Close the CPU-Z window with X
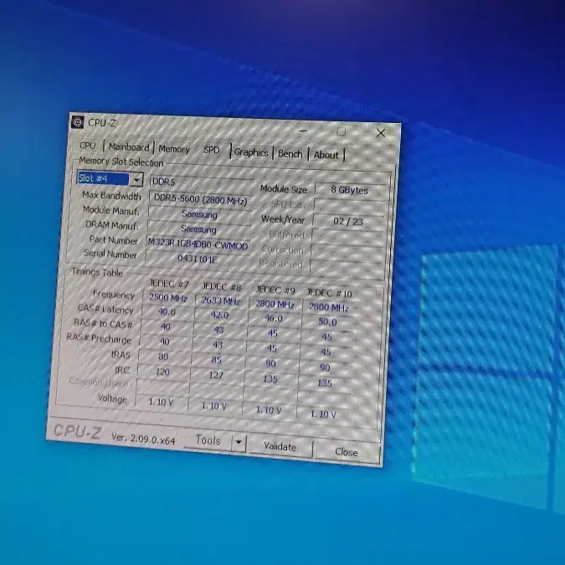Viewport: 565px width, 565px height. click(x=381, y=133)
